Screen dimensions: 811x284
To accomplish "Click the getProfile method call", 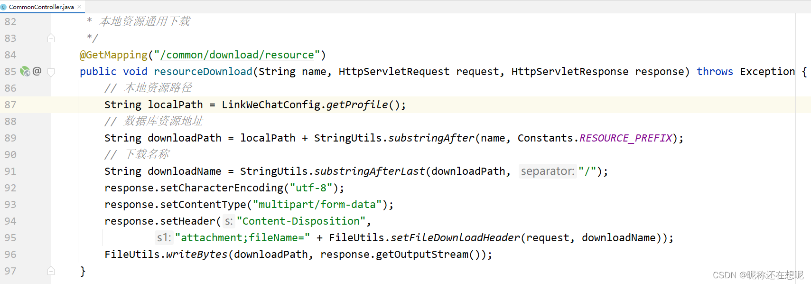I will tap(357, 105).
